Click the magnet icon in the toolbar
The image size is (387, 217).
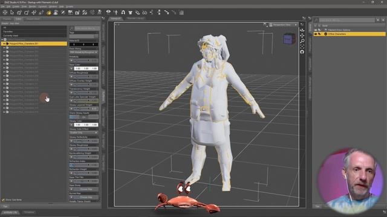click(x=123, y=12)
